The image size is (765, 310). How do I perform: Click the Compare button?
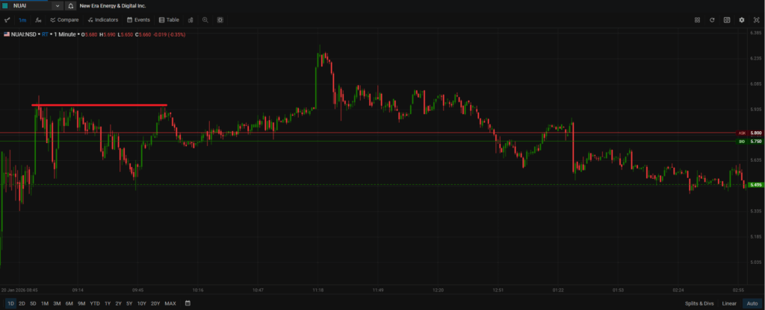point(64,20)
